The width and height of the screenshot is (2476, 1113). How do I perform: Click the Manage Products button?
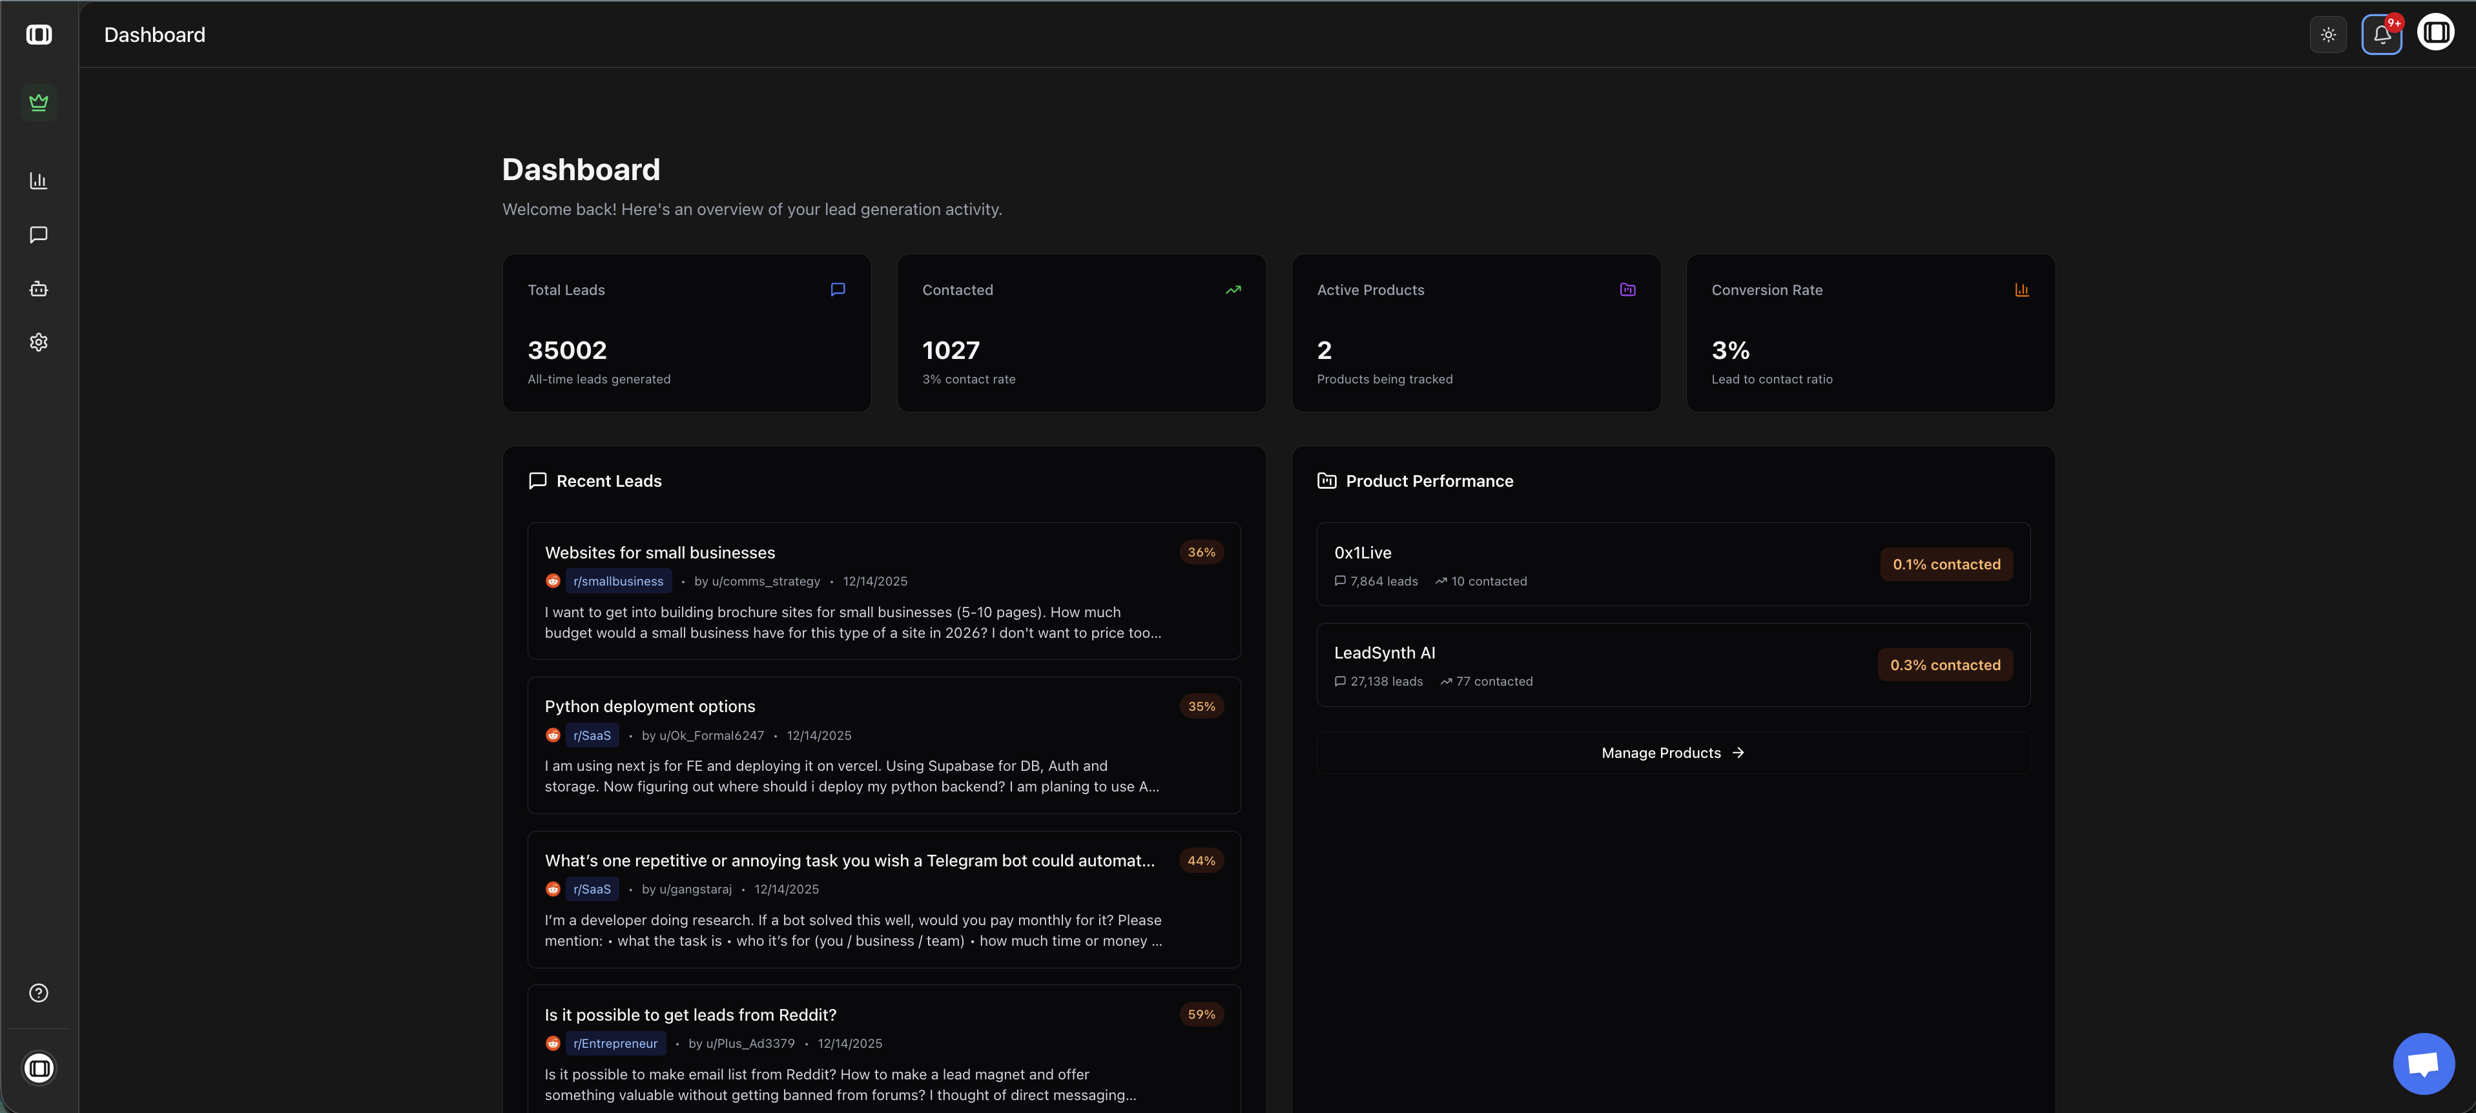pos(1673,753)
